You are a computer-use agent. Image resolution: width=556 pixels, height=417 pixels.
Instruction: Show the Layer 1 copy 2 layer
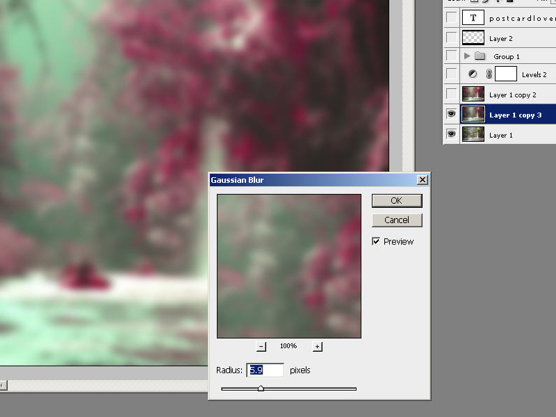point(451,94)
